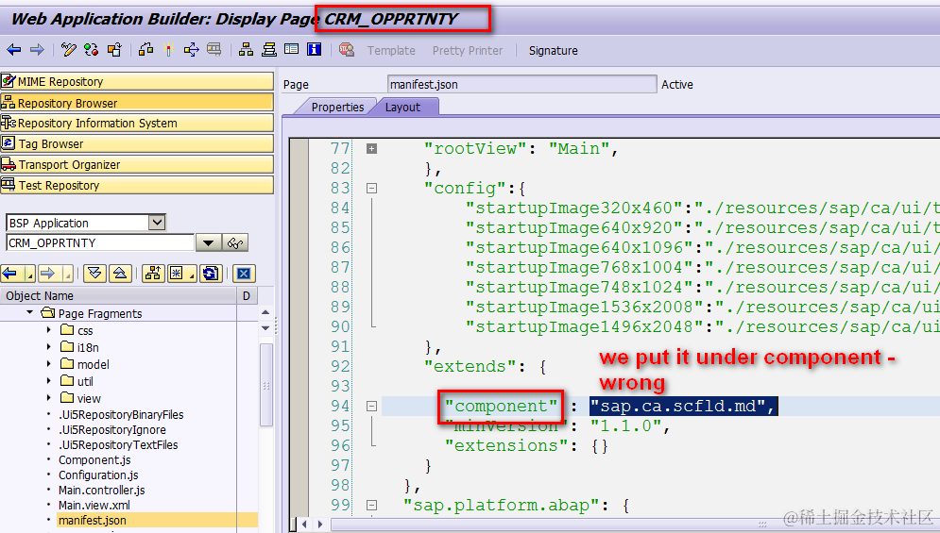Collapse sap.platform.abap block at line 99
The image size is (940, 533).
point(371,505)
